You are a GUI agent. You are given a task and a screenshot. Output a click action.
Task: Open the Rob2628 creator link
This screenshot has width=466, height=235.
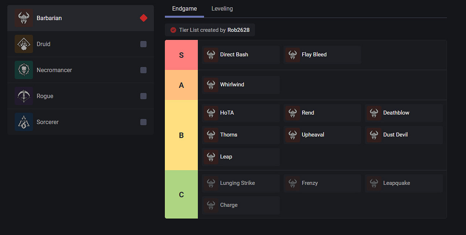(238, 30)
